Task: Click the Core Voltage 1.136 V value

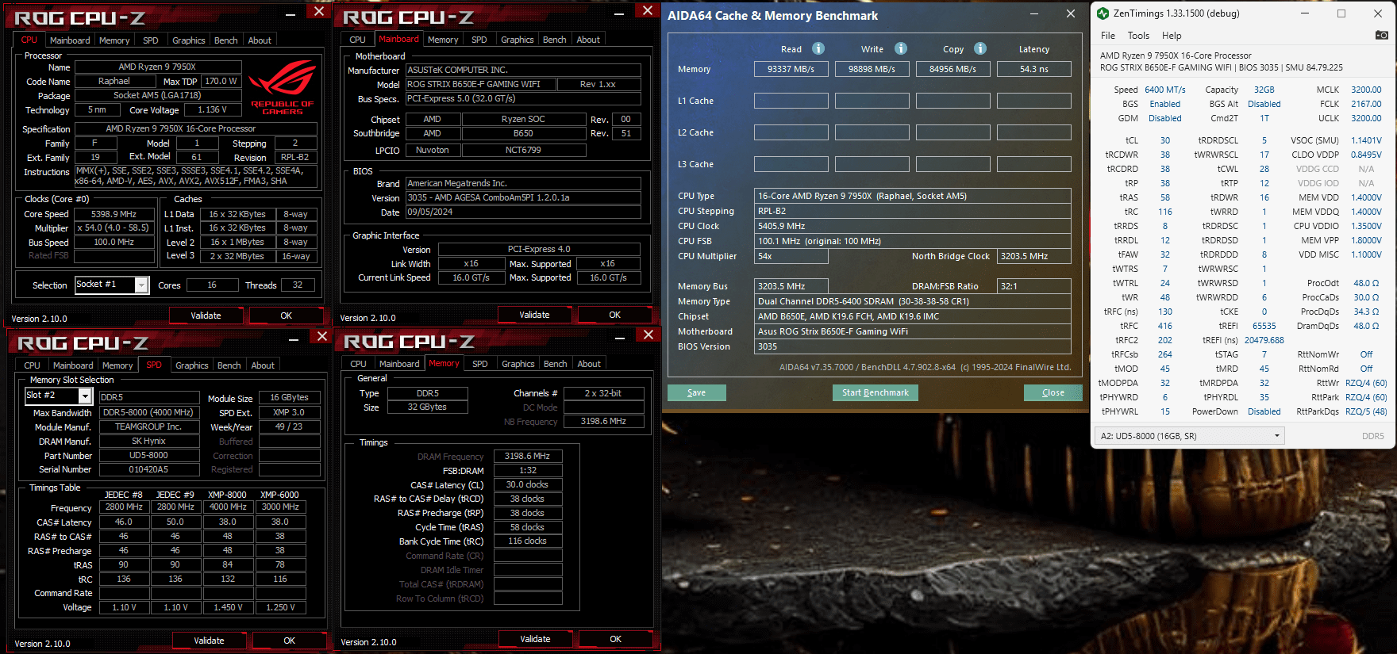Action: point(212,110)
